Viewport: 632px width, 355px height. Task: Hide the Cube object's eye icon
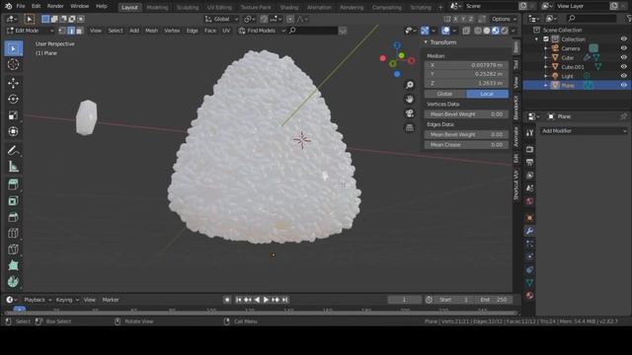tap(623, 57)
